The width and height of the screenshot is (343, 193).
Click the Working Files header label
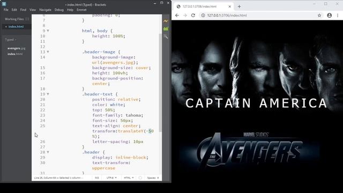(14, 19)
